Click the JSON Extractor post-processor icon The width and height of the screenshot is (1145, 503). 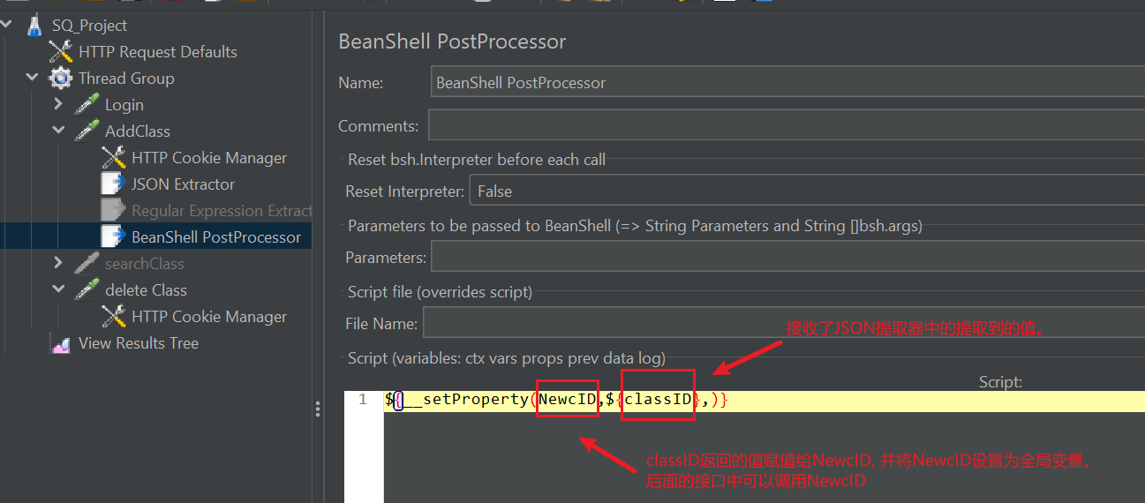(x=113, y=184)
